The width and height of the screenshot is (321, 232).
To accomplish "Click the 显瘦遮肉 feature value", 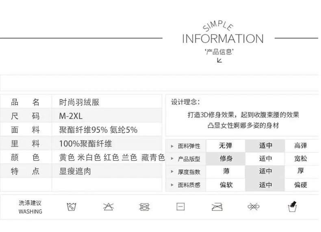I will (x=75, y=171).
